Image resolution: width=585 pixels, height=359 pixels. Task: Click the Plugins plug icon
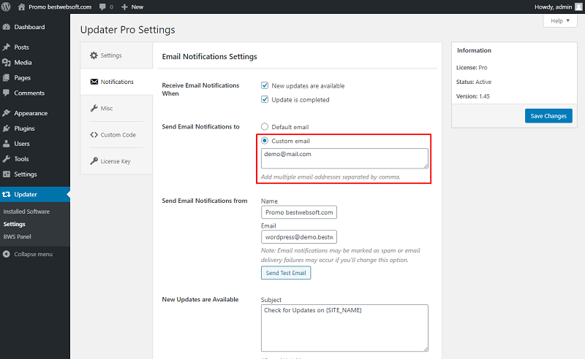point(7,128)
